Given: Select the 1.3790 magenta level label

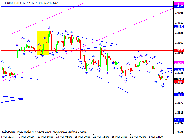Looking at the screenshot, I should coord(179,63).
